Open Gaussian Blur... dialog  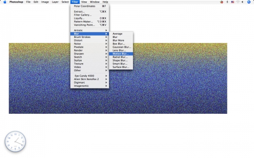pyautogui.click(x=121, y=47)
